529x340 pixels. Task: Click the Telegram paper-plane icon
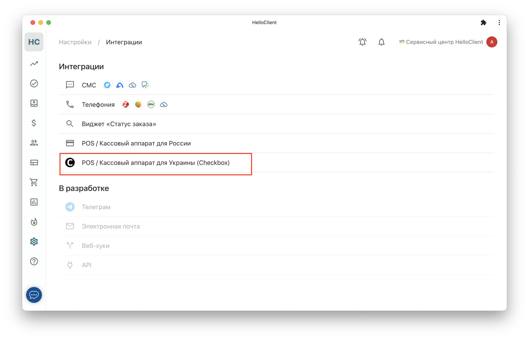click(70, 207)
